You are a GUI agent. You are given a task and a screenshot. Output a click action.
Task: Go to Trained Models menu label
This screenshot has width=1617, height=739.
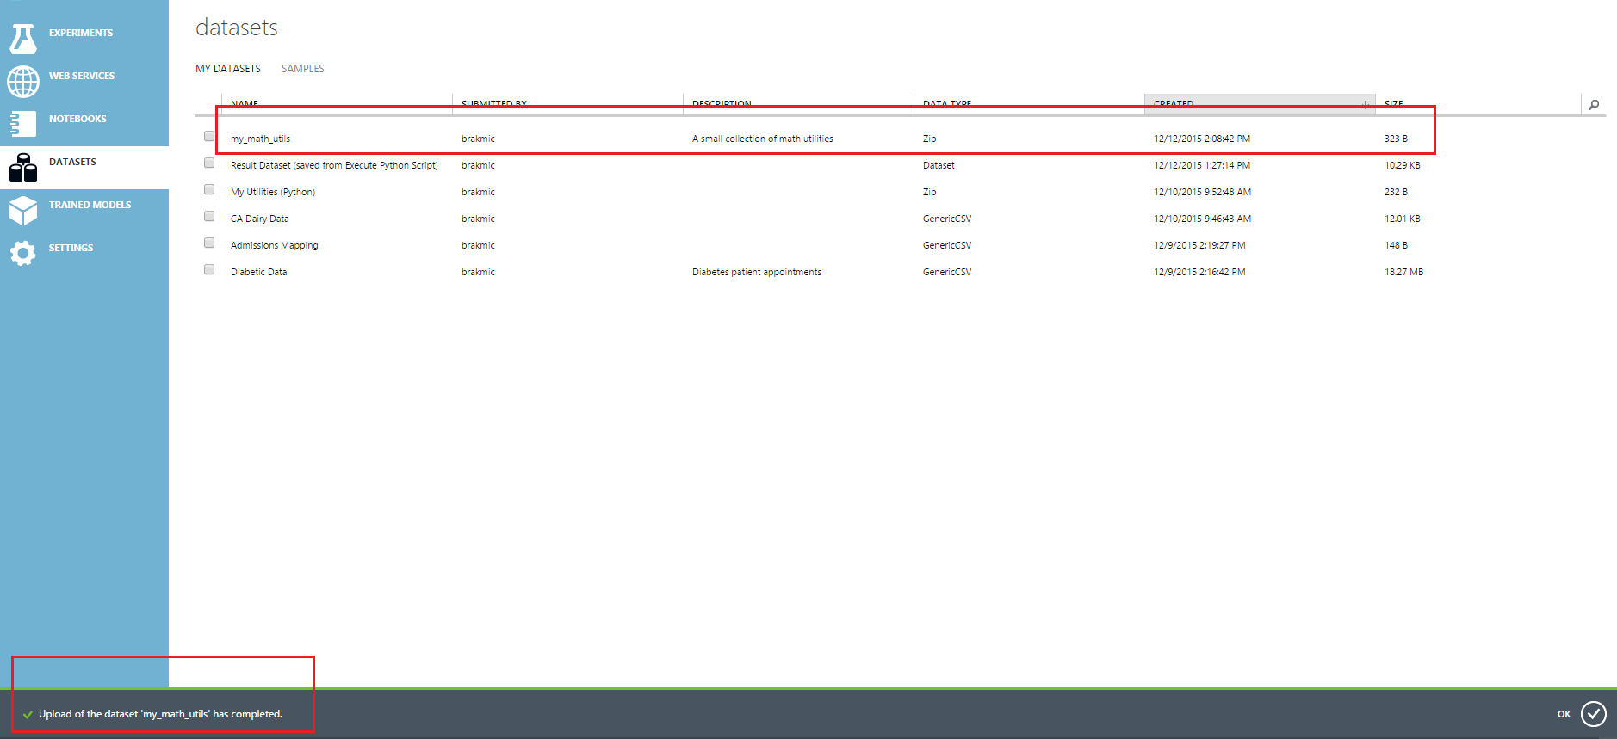90,205
